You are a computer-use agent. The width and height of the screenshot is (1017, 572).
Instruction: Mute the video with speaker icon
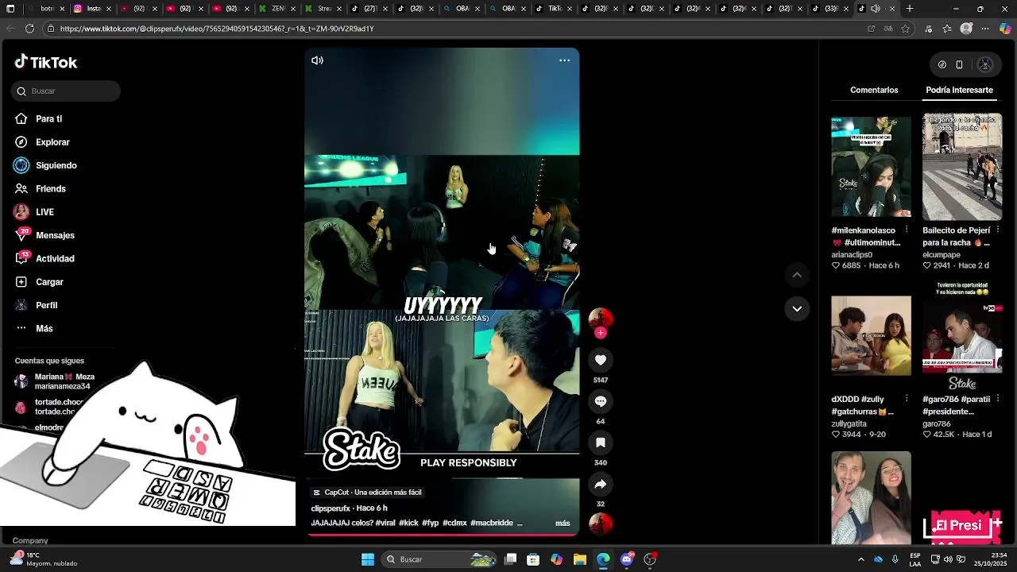pyautogui.click(x=317, y=60)
